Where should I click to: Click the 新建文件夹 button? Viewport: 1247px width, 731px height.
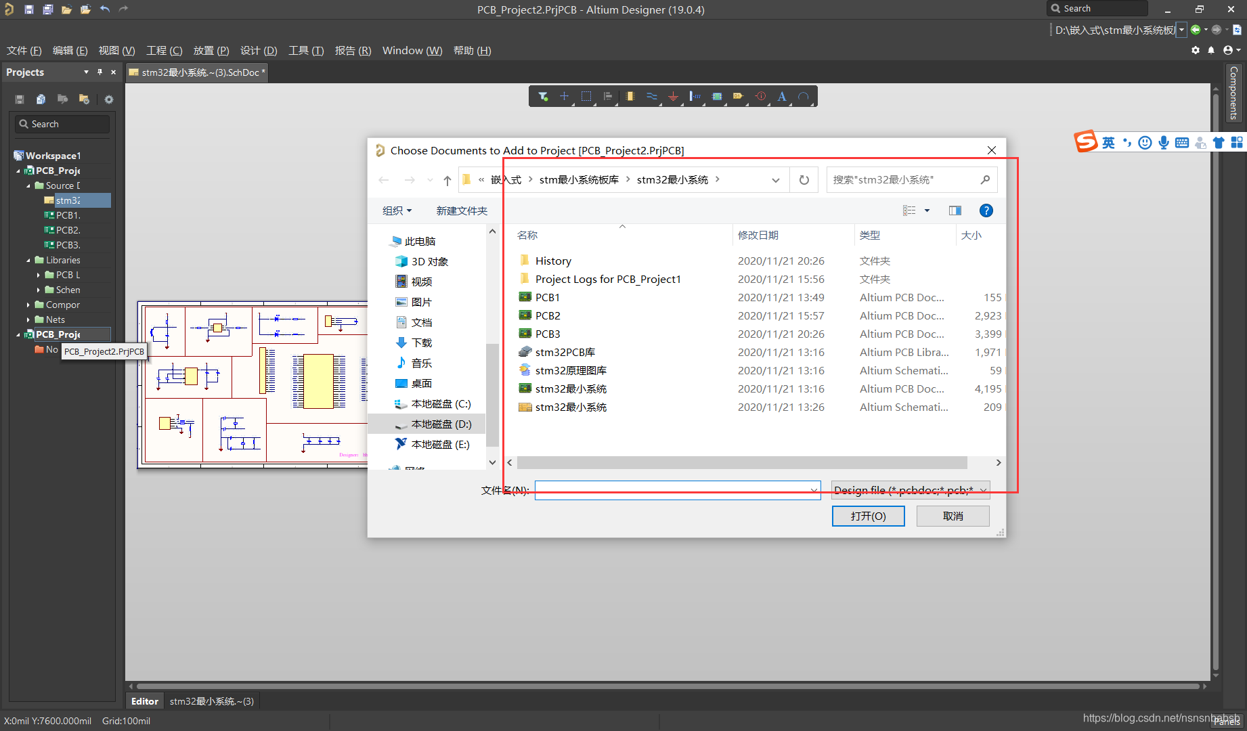click(462, 211)
